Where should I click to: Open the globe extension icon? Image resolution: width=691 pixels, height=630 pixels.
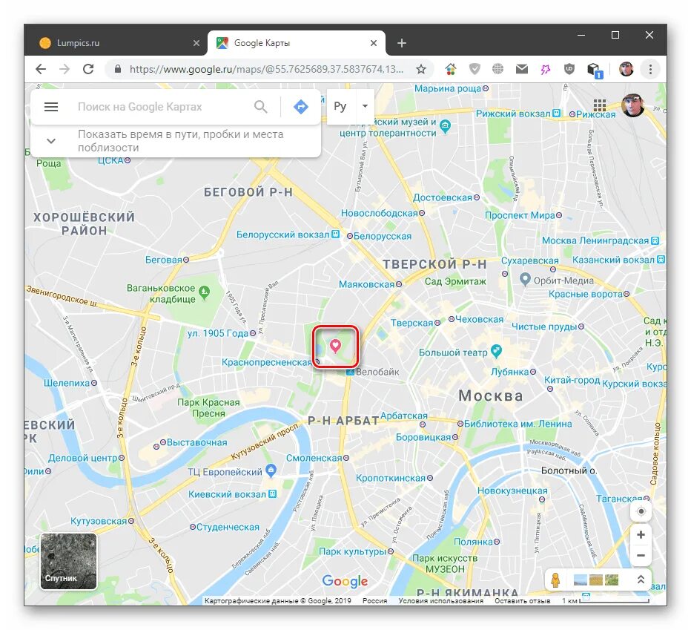(498, 69)
